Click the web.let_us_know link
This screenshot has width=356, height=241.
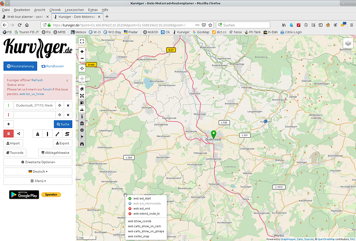pos(31,94)
